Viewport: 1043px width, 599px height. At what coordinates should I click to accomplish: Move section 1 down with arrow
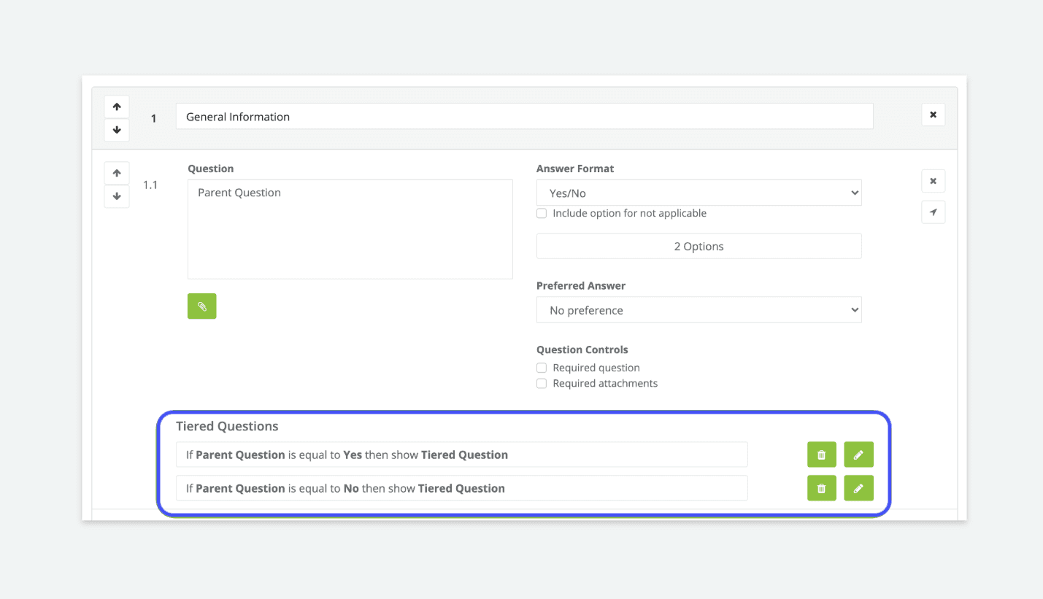(x=117, y=130)
